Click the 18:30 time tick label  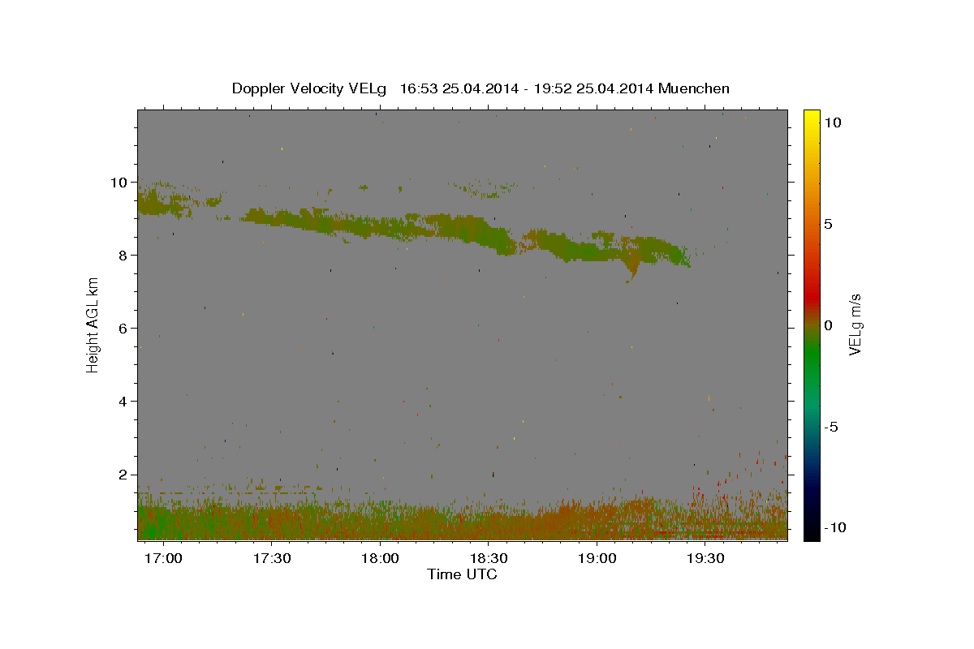[489, 558]
